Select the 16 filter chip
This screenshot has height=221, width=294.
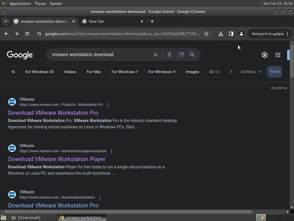click(x=13, y=72)
